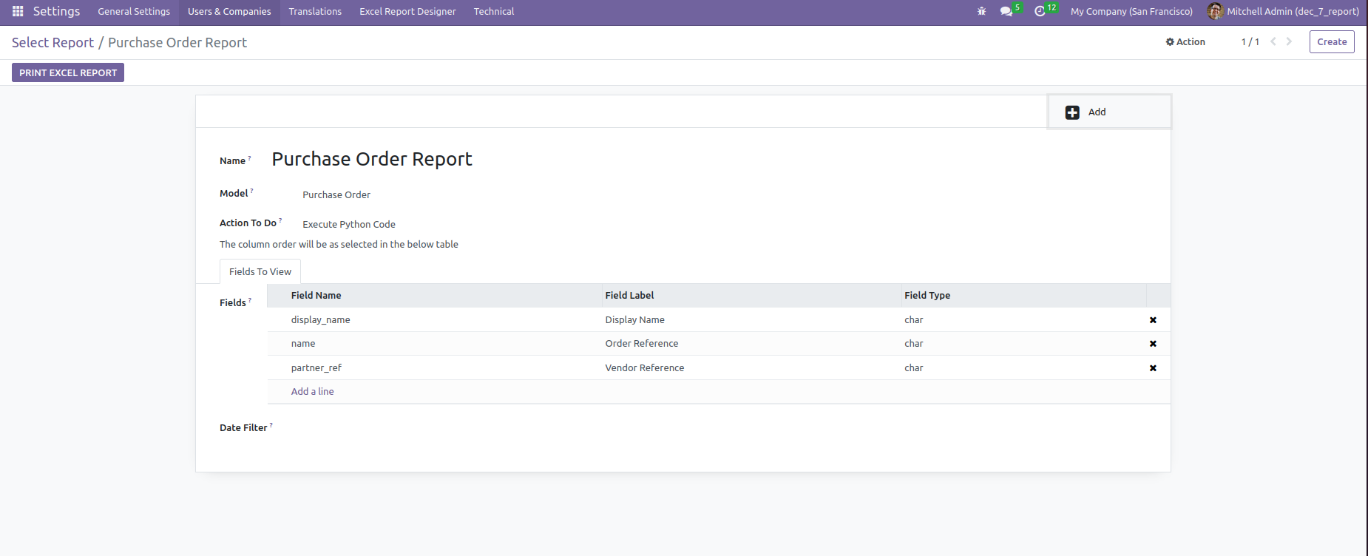Open the Technical menu
This screenshot has height=556, width=1368.
tap(493, 12)
